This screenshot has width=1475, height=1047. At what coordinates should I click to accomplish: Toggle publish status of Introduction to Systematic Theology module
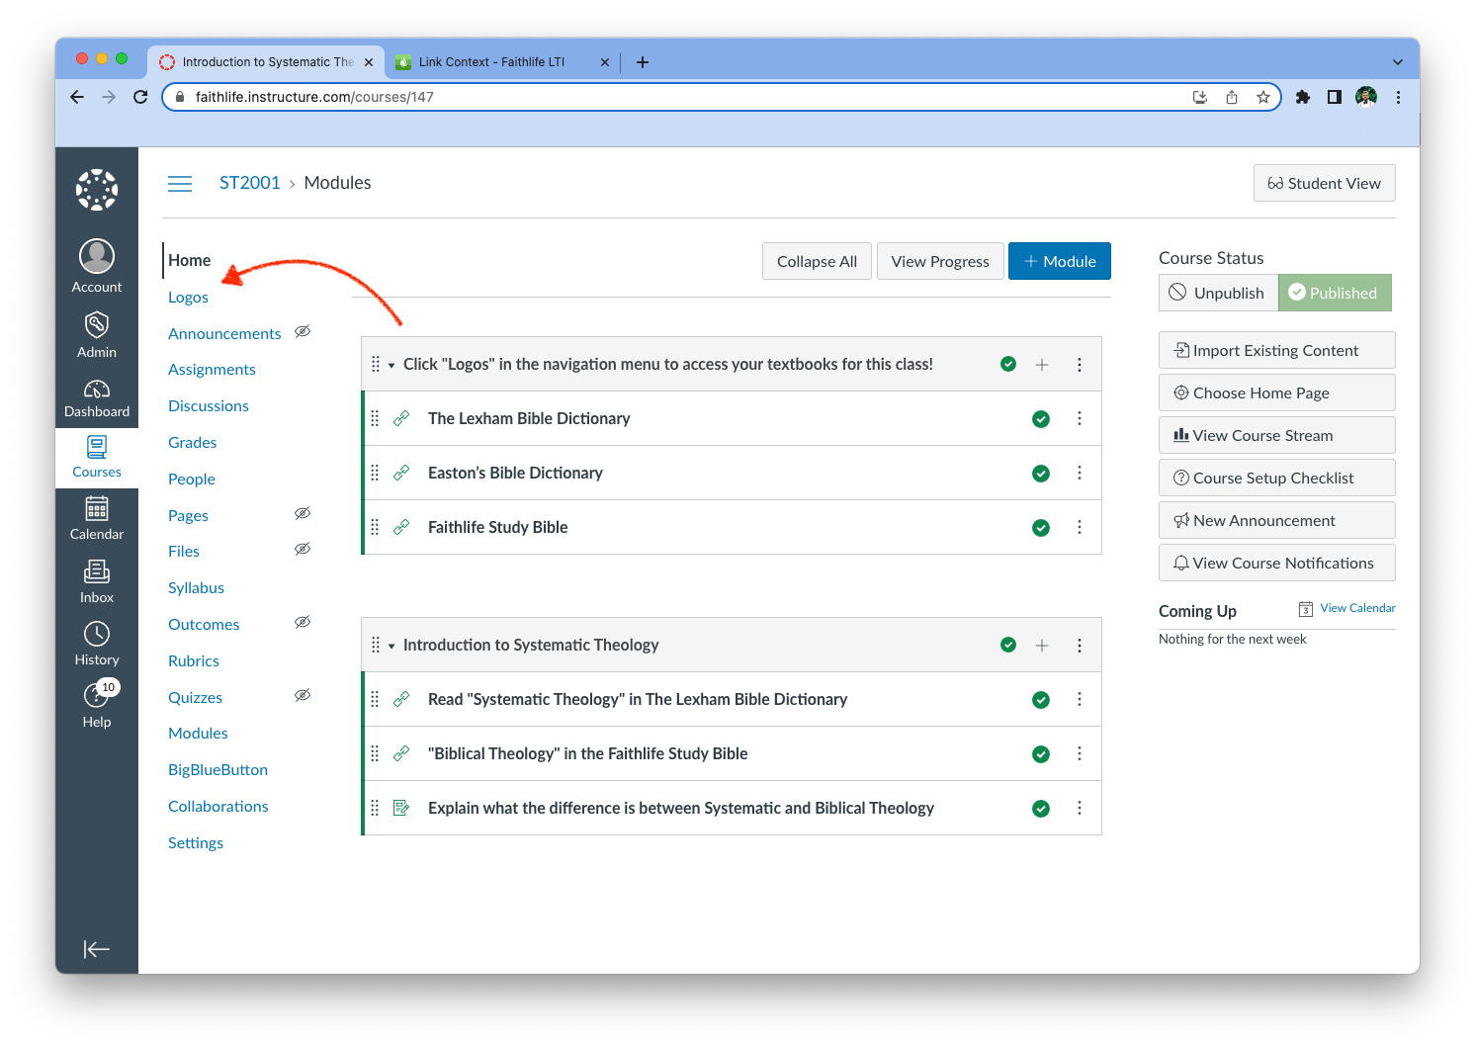1008,645
